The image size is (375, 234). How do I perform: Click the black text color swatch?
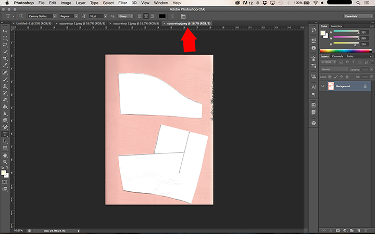[162, 16]
